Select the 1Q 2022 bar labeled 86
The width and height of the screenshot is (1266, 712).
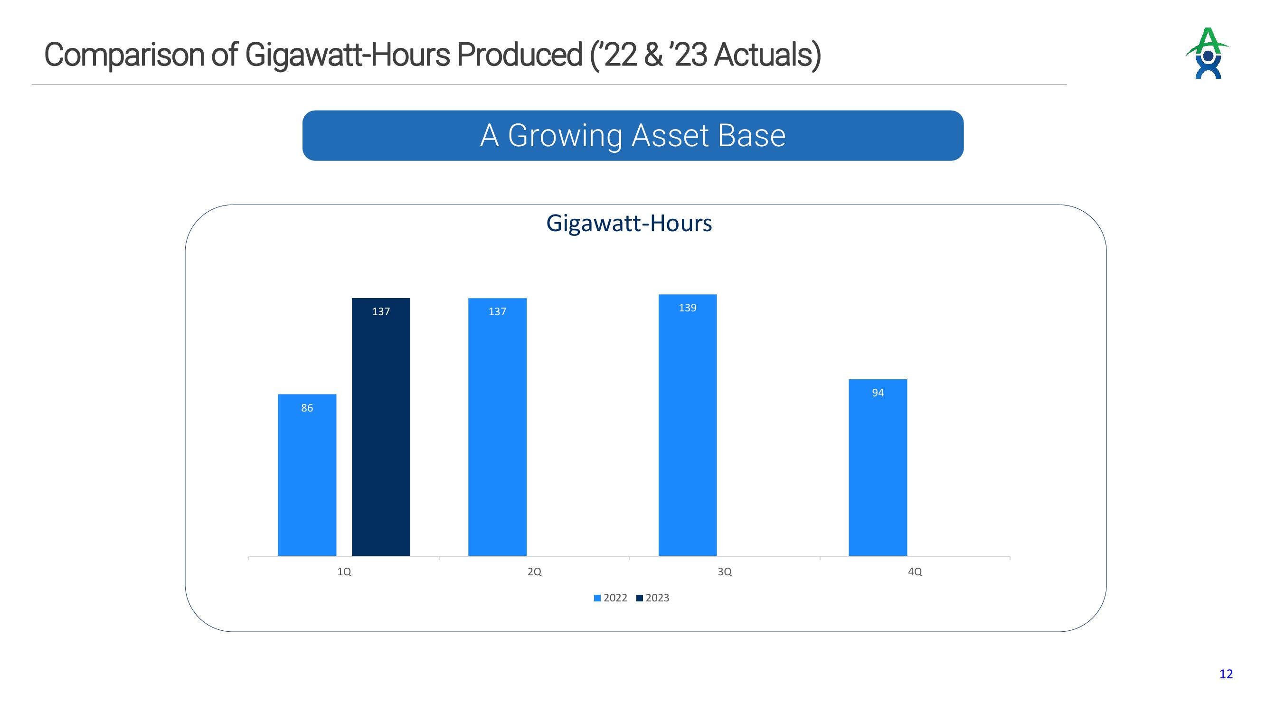pos(307,475)
